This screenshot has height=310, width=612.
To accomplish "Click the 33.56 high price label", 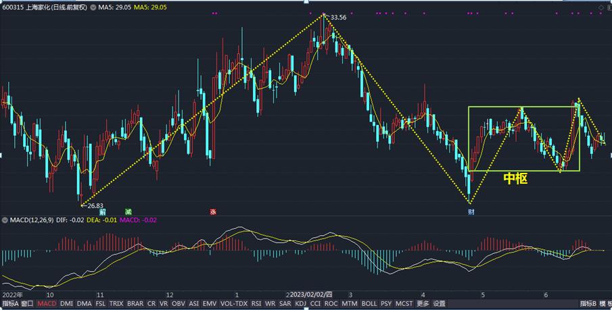I will coord(338,18).
